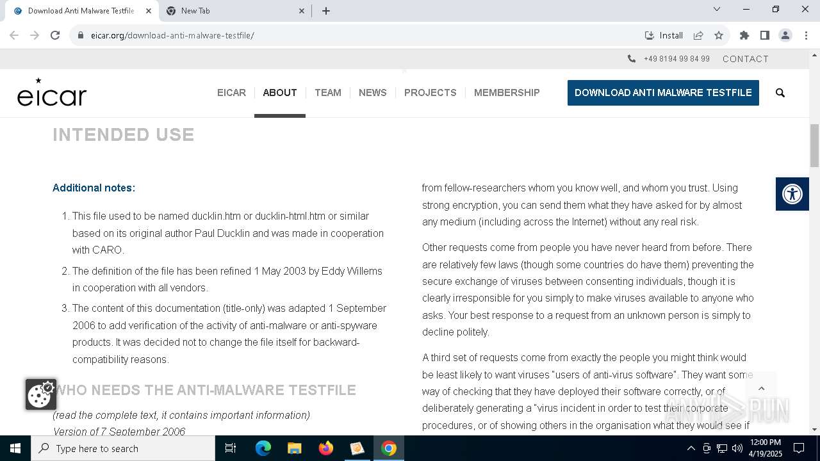This screenshot has width=820, height=461.
Task: Open tab search chevron
Action: 717,9
